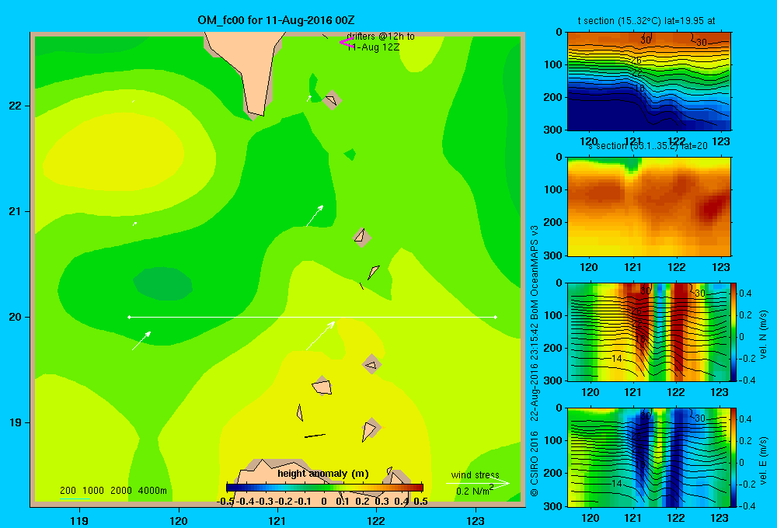Click the white section line along latitude 20
The width and height of the screenshot is (777, 528).
click(x=312, y=317)
